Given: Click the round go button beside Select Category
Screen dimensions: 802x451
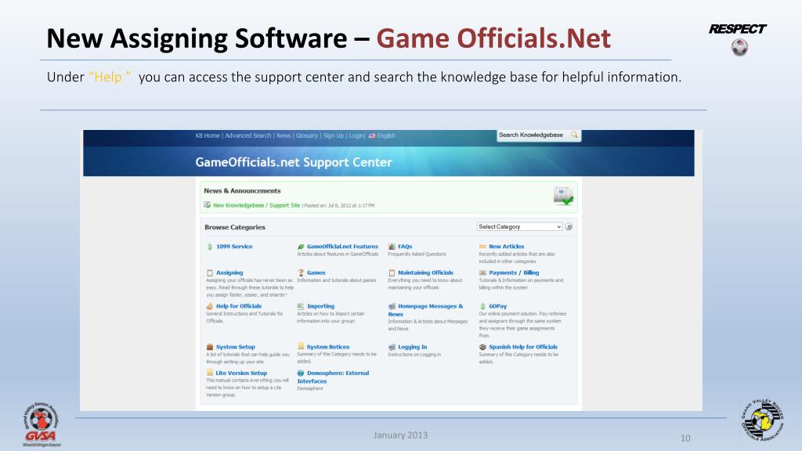Looking at the screenshot, I should tap(569, 226).
